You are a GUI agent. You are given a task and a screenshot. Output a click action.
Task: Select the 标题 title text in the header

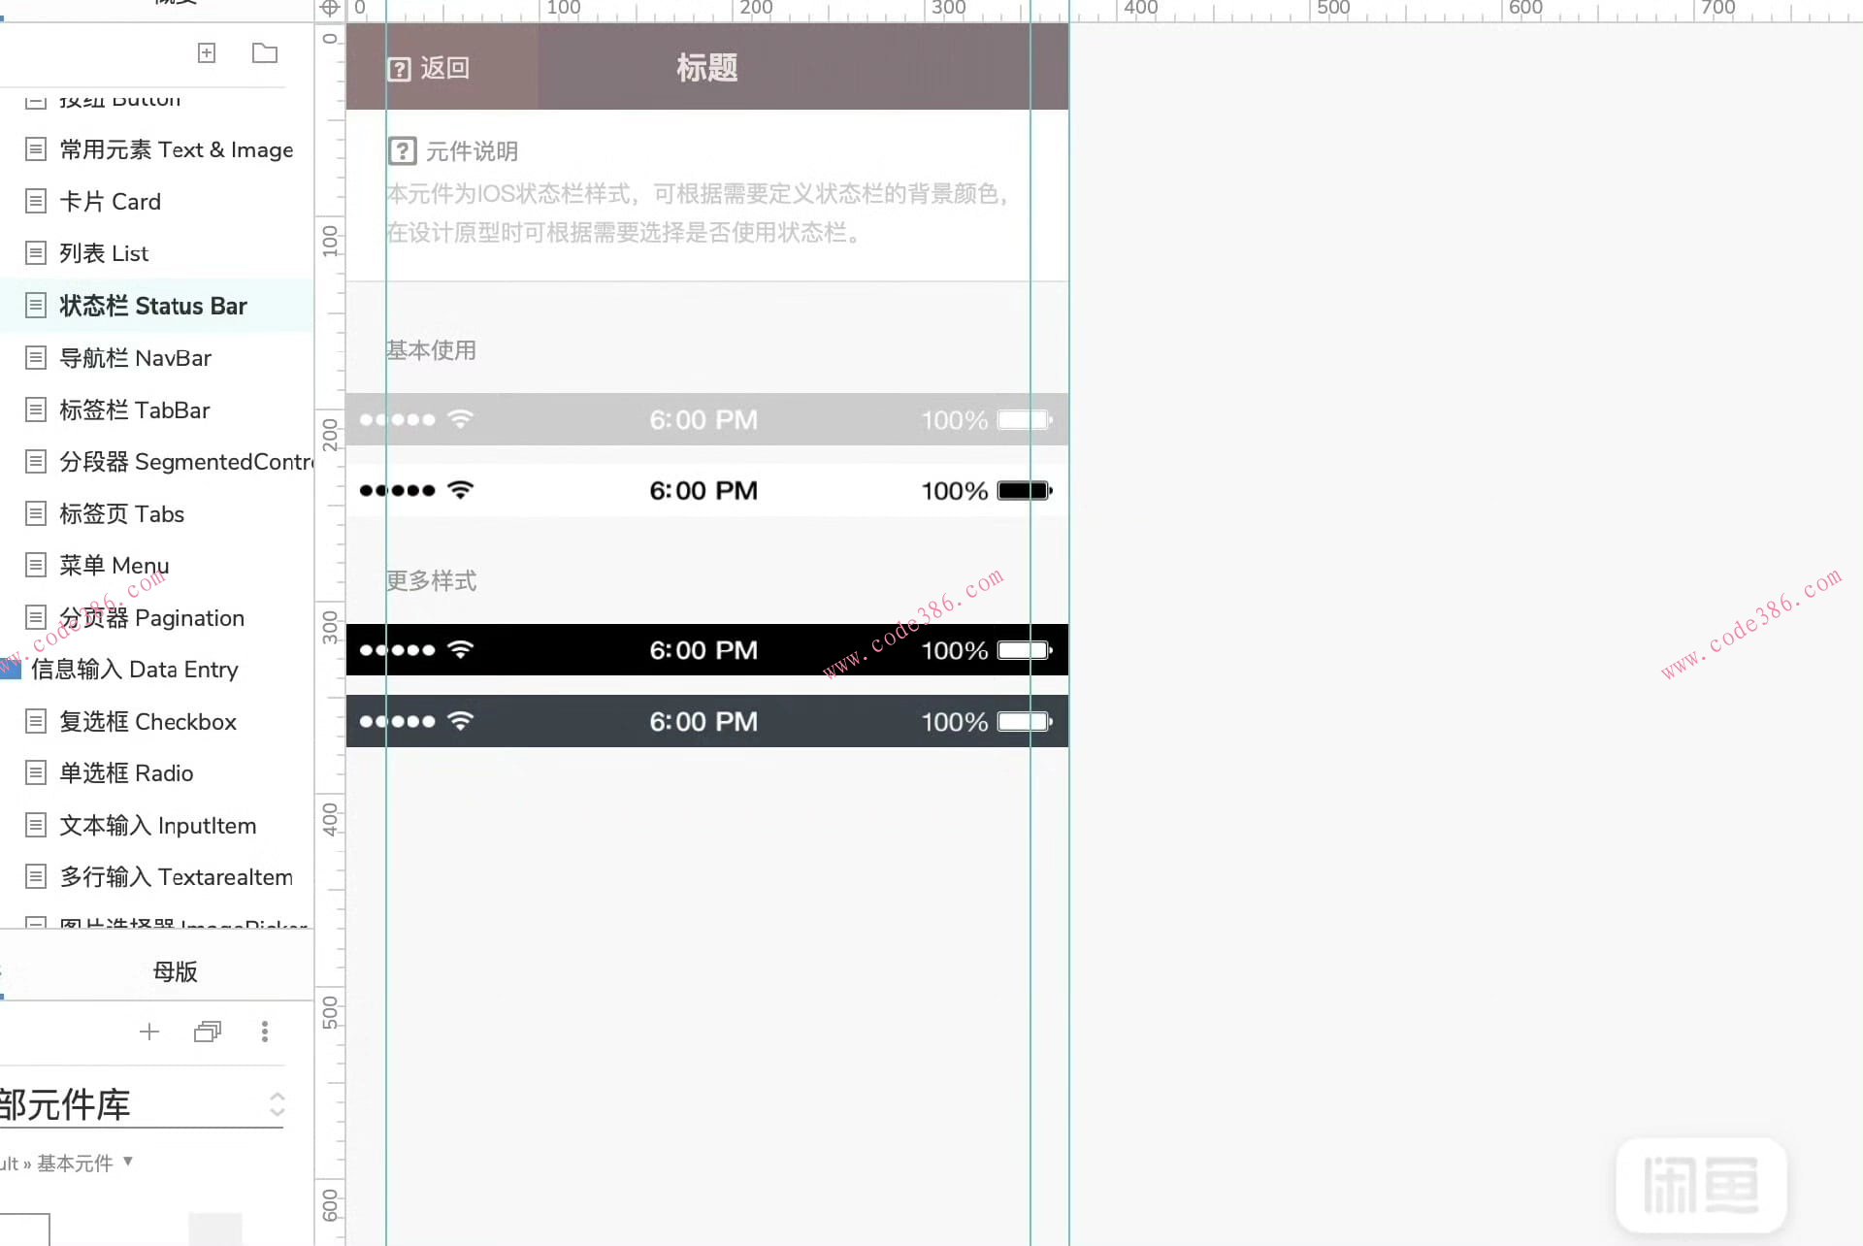(x=706, y=69)
